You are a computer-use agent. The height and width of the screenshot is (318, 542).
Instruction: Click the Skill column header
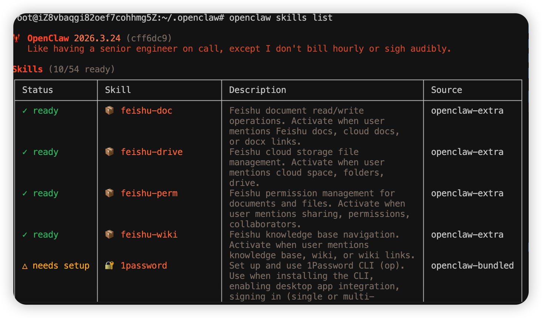(x=118, y=90)
